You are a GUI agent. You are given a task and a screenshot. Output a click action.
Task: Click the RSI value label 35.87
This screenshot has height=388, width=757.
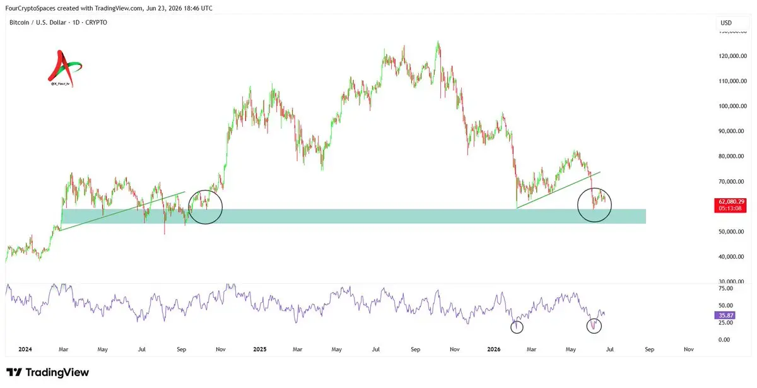[724, 315]
